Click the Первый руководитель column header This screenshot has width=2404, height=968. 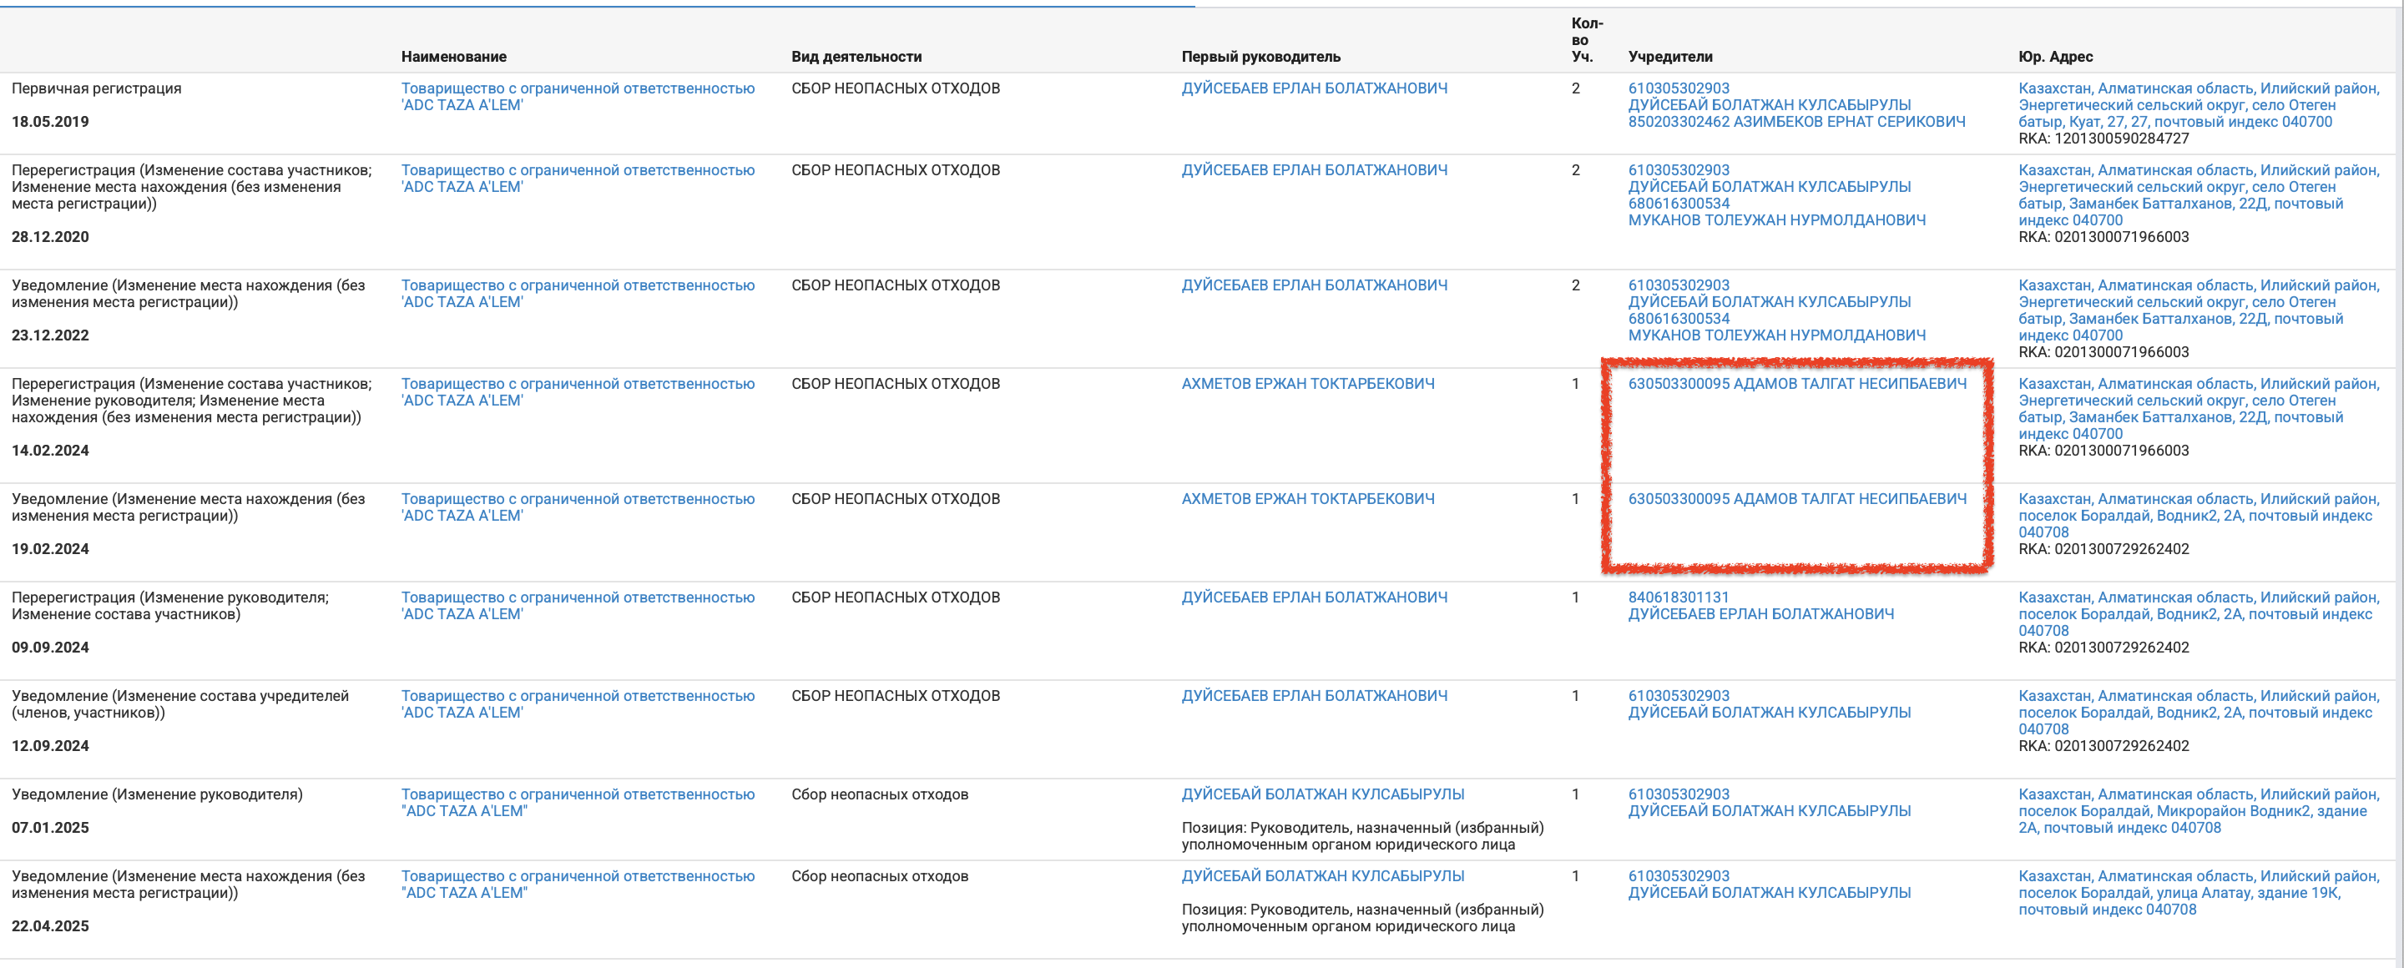pyautogui.click(x=1260, y=57)
